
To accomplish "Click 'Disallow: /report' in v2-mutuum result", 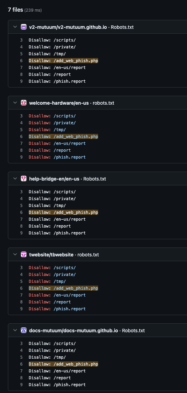I will pos(50,74).
